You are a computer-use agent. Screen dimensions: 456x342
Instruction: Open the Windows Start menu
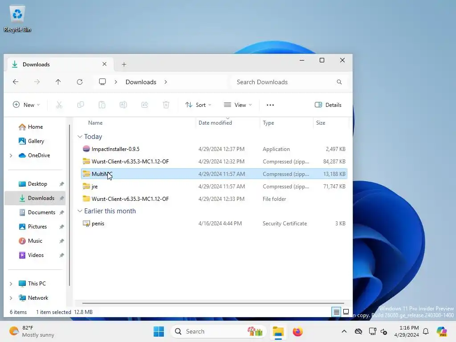coord(159,331)
